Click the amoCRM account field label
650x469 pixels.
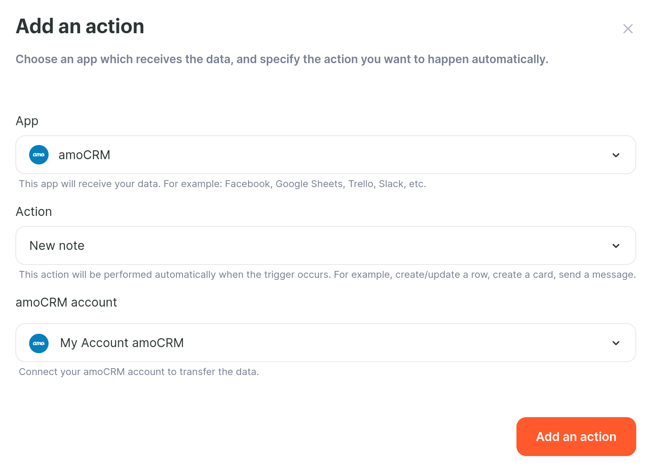coord(66,303)
